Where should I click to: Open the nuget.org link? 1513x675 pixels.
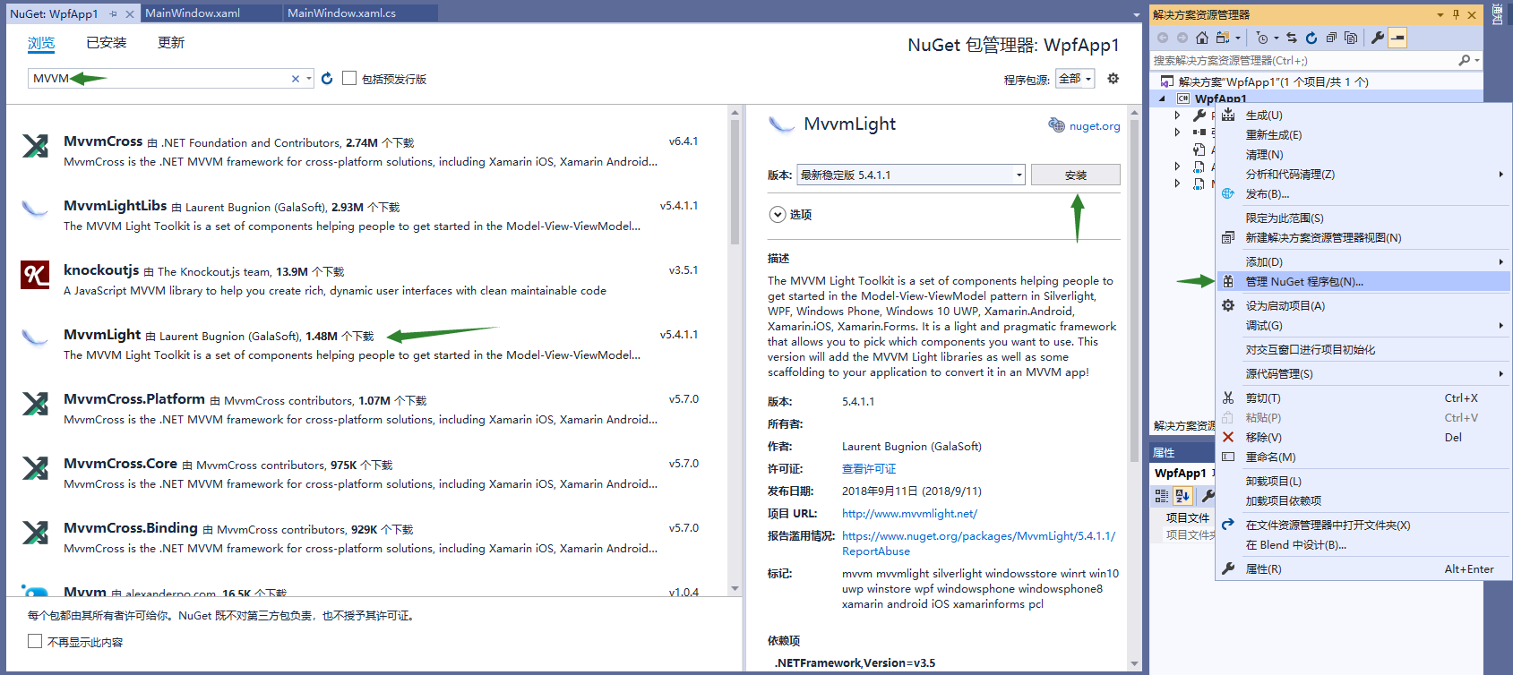click(1095, 126)
